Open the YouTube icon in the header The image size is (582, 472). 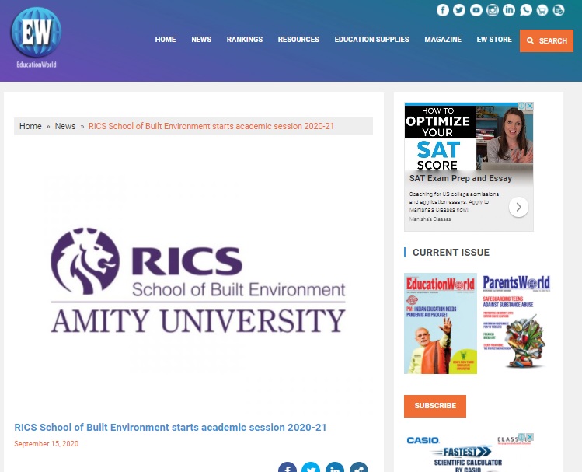pos(476,10)
